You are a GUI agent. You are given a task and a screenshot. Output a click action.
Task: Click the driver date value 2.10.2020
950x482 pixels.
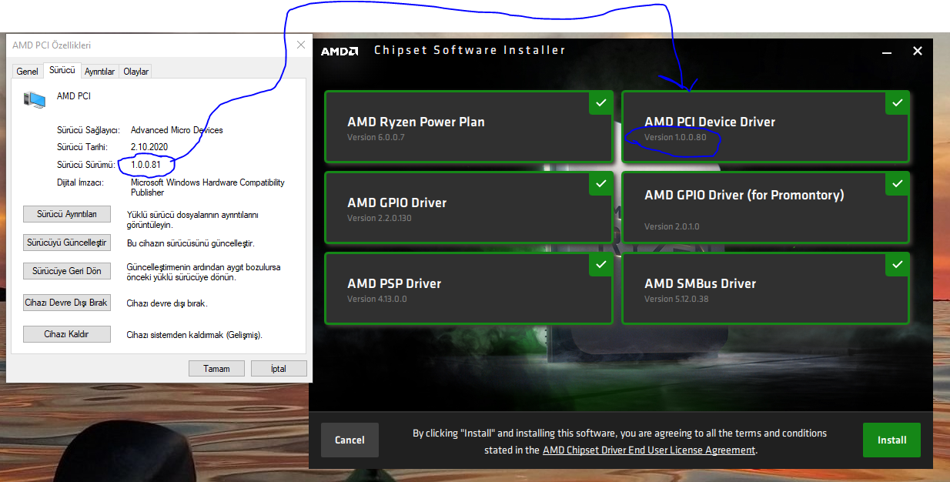click(149, 147)
